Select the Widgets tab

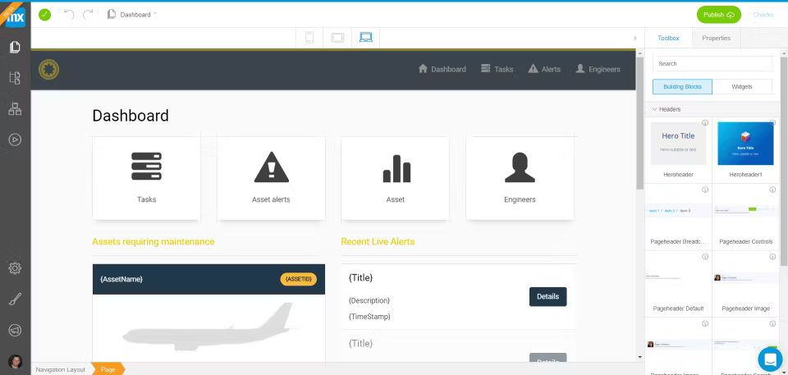pyautogui.click(x=742, y=86)
